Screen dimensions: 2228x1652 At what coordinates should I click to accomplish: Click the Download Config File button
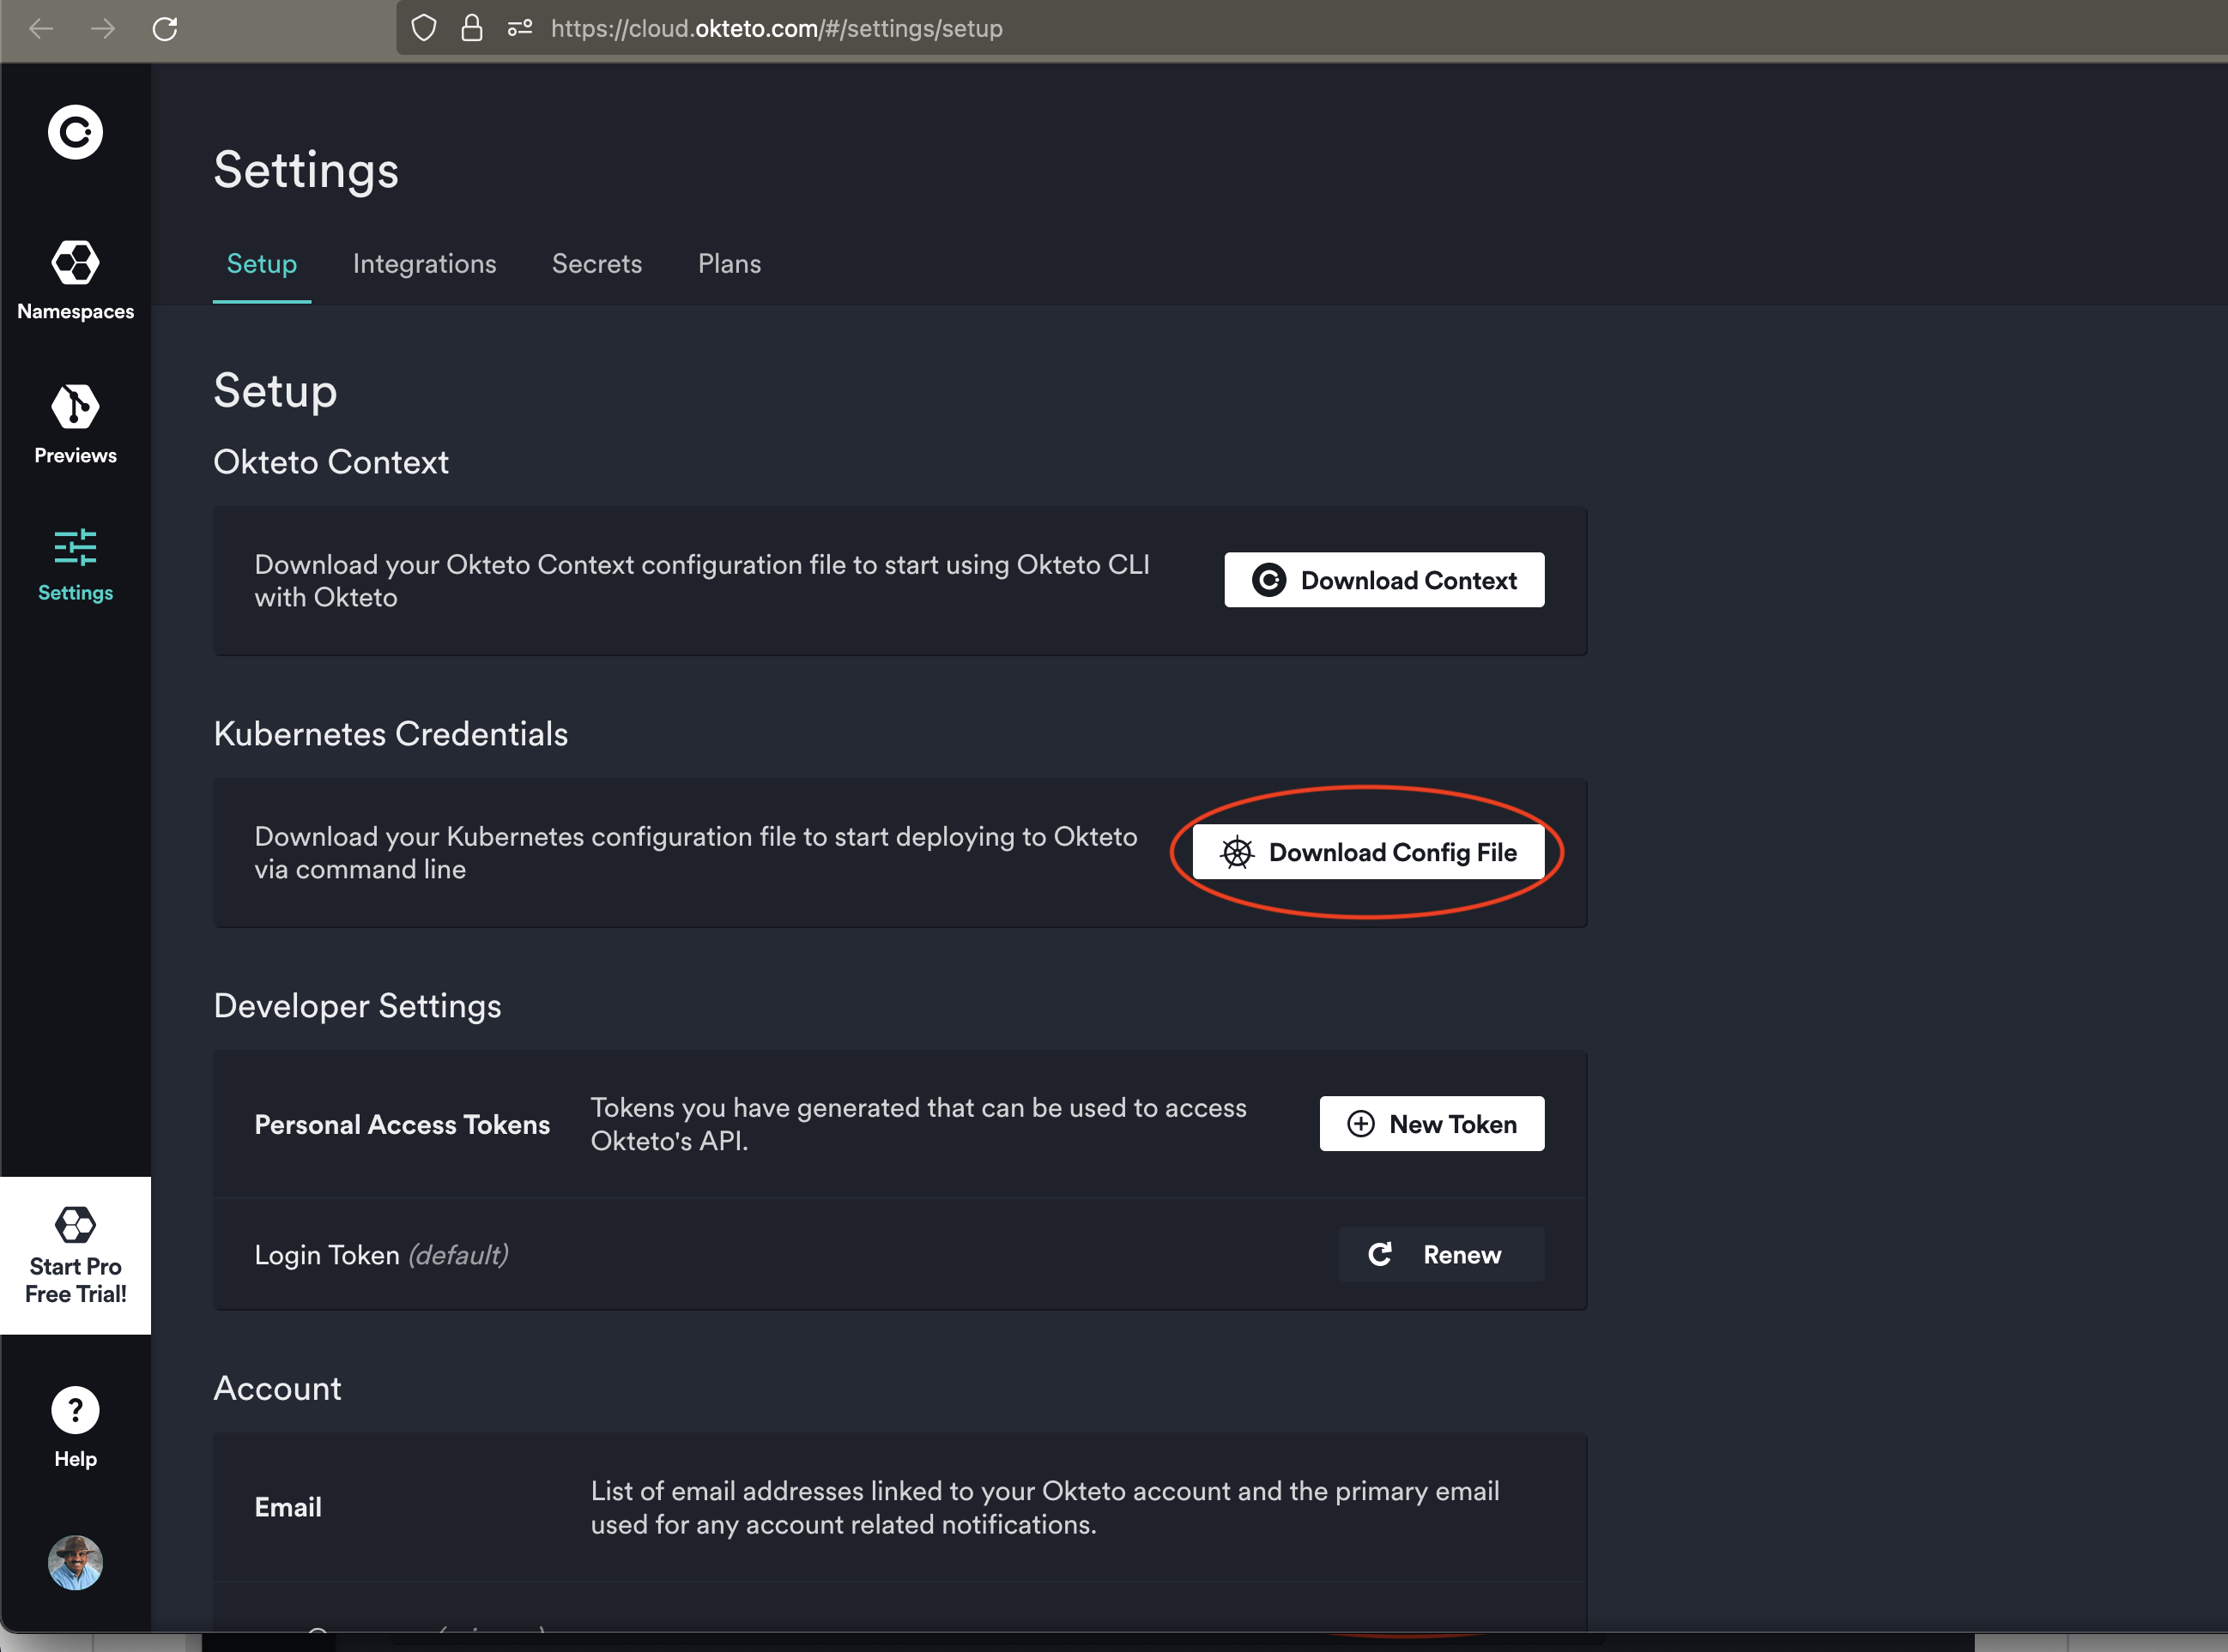pyautogui.click(x=1368, y=852)
